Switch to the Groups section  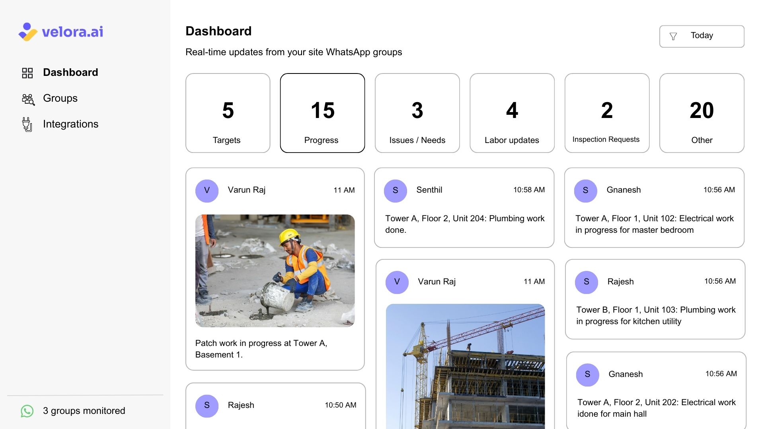[x=60, y=99]
